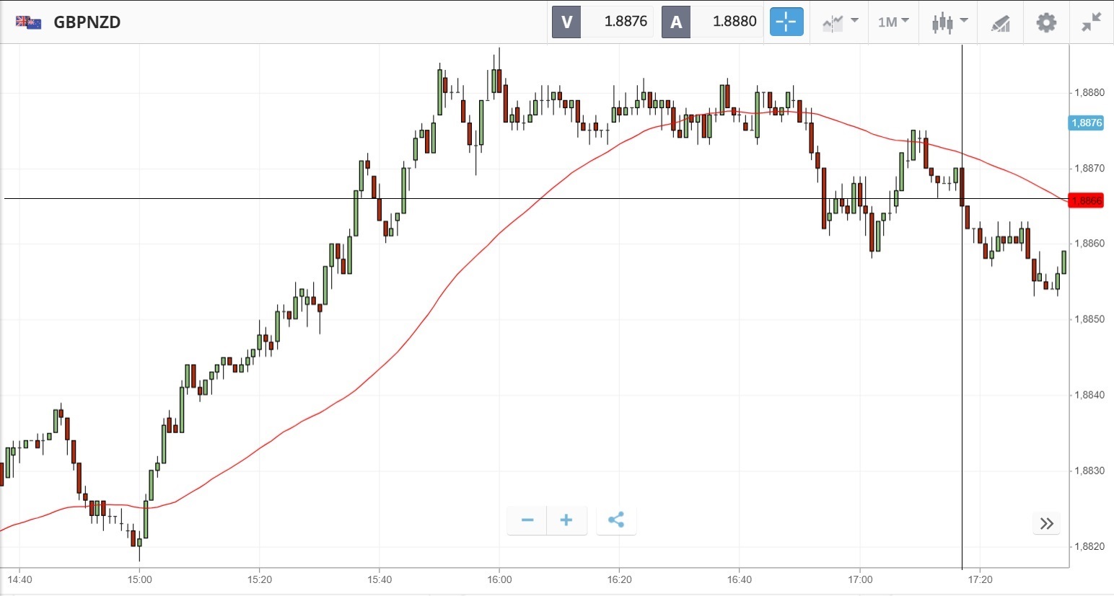Select the drawing tools pencil icon

[1000, 23]
